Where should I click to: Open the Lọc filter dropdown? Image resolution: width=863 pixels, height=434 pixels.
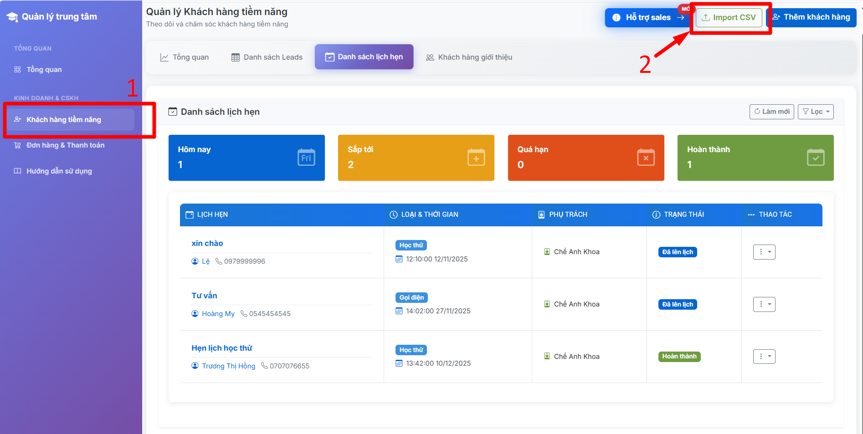(815, 112)
